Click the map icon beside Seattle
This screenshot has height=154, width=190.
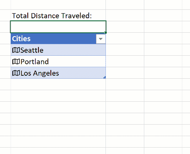coord(16,50)
